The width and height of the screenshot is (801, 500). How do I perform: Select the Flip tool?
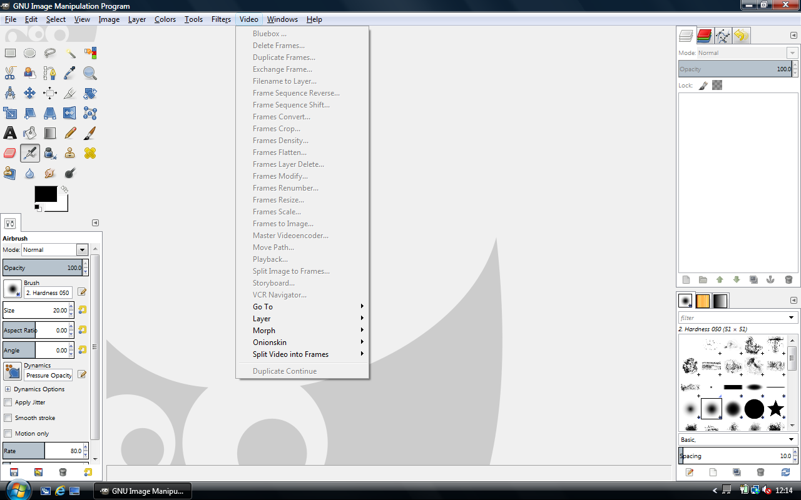70,113
